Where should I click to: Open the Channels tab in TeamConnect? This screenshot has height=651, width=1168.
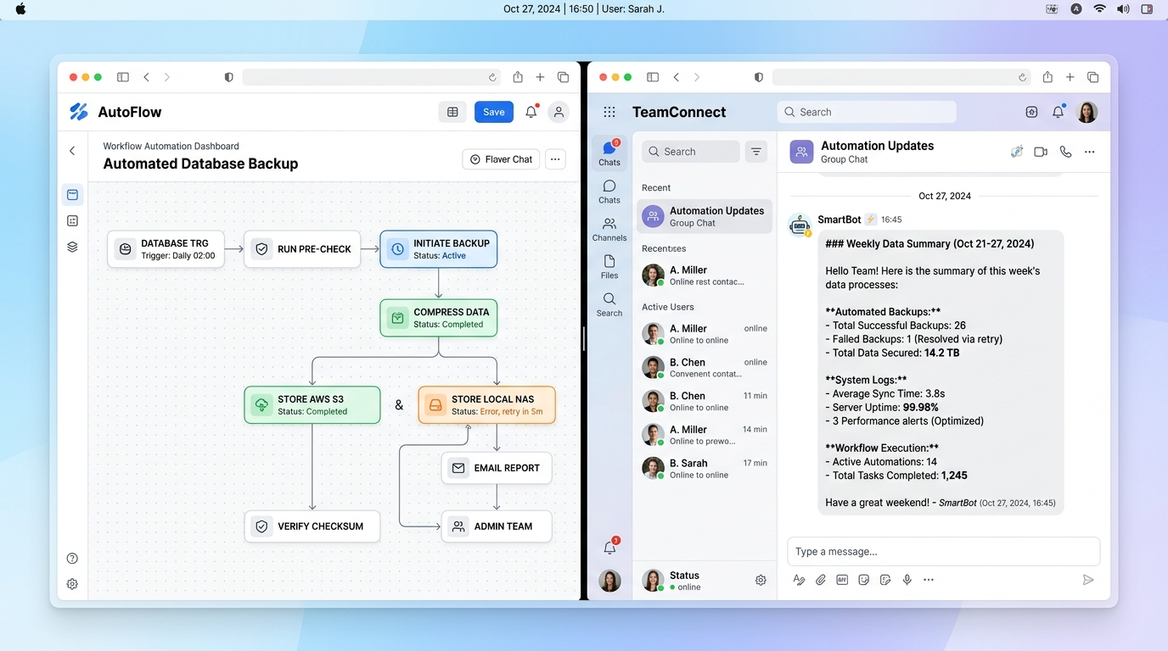(609, 229)
